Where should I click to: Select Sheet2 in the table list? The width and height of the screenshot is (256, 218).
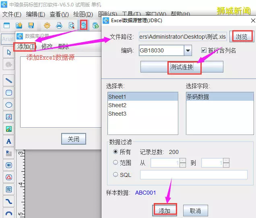tap(143, 105)
